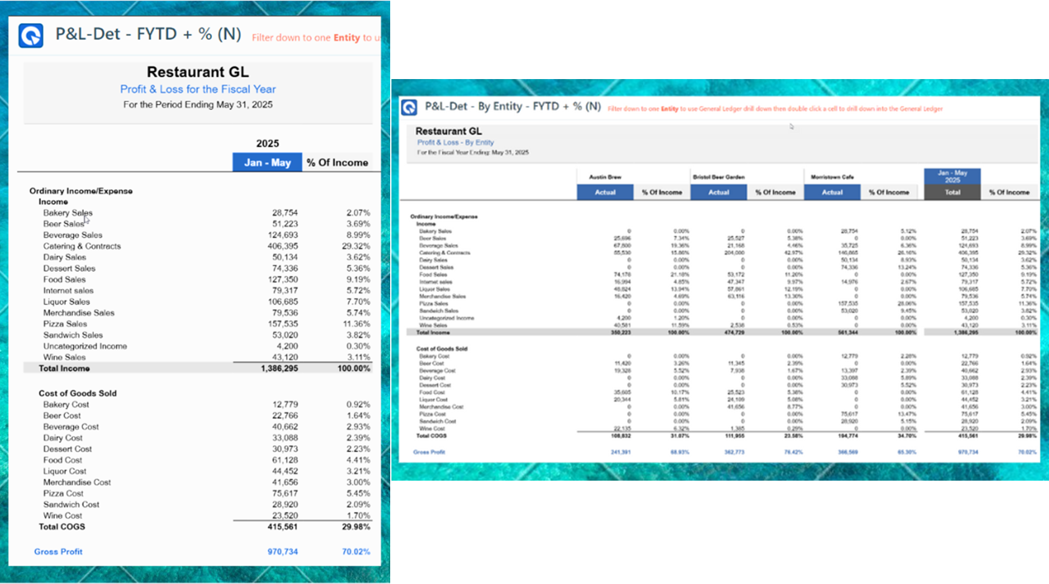Select the Bakery Sales row label
The width and height of the screenshot is (1049, 584).
click(67, 213)
